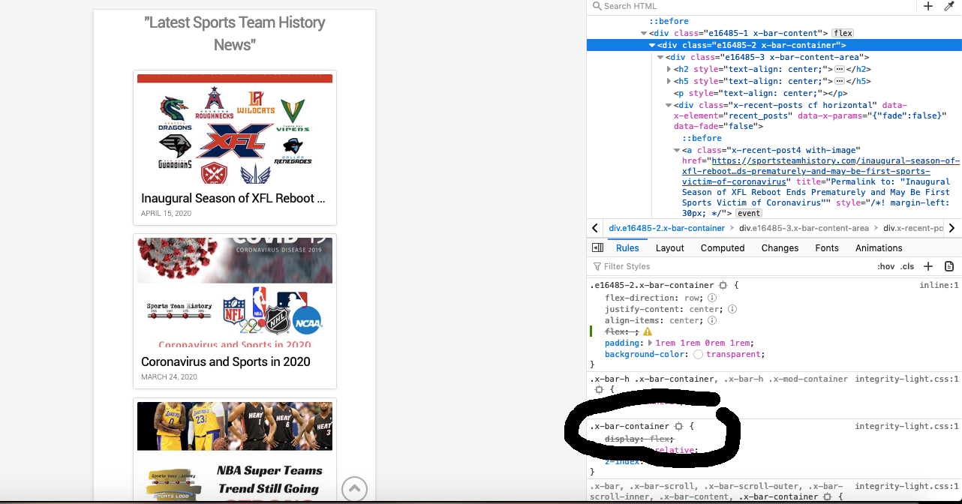Expand the h5 element node
Viewport: 962px width, 504px height.
(669, 81)
